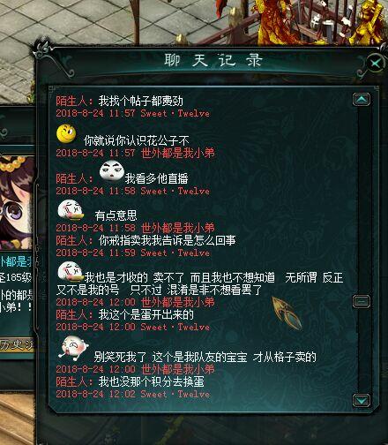Click the crying bun emoji beside 别笑死我了
Screen dimensions: 388x445
point(73,348)
